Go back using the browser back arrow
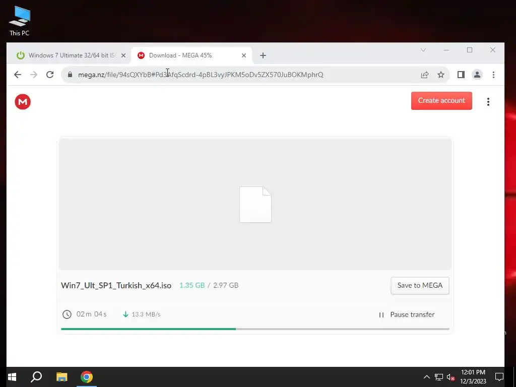Image resolution: width=516 pixels, height=387 pixels. tap(18, 75)
